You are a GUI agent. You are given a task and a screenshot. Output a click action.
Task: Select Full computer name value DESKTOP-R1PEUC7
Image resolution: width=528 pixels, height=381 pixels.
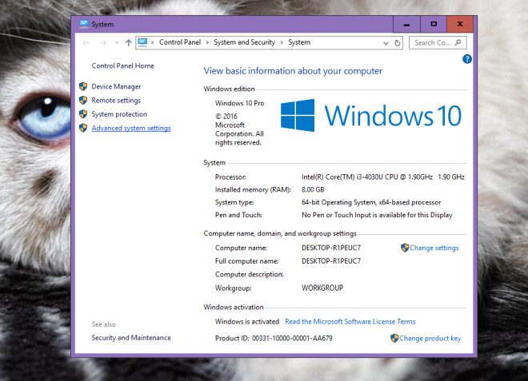331,261
